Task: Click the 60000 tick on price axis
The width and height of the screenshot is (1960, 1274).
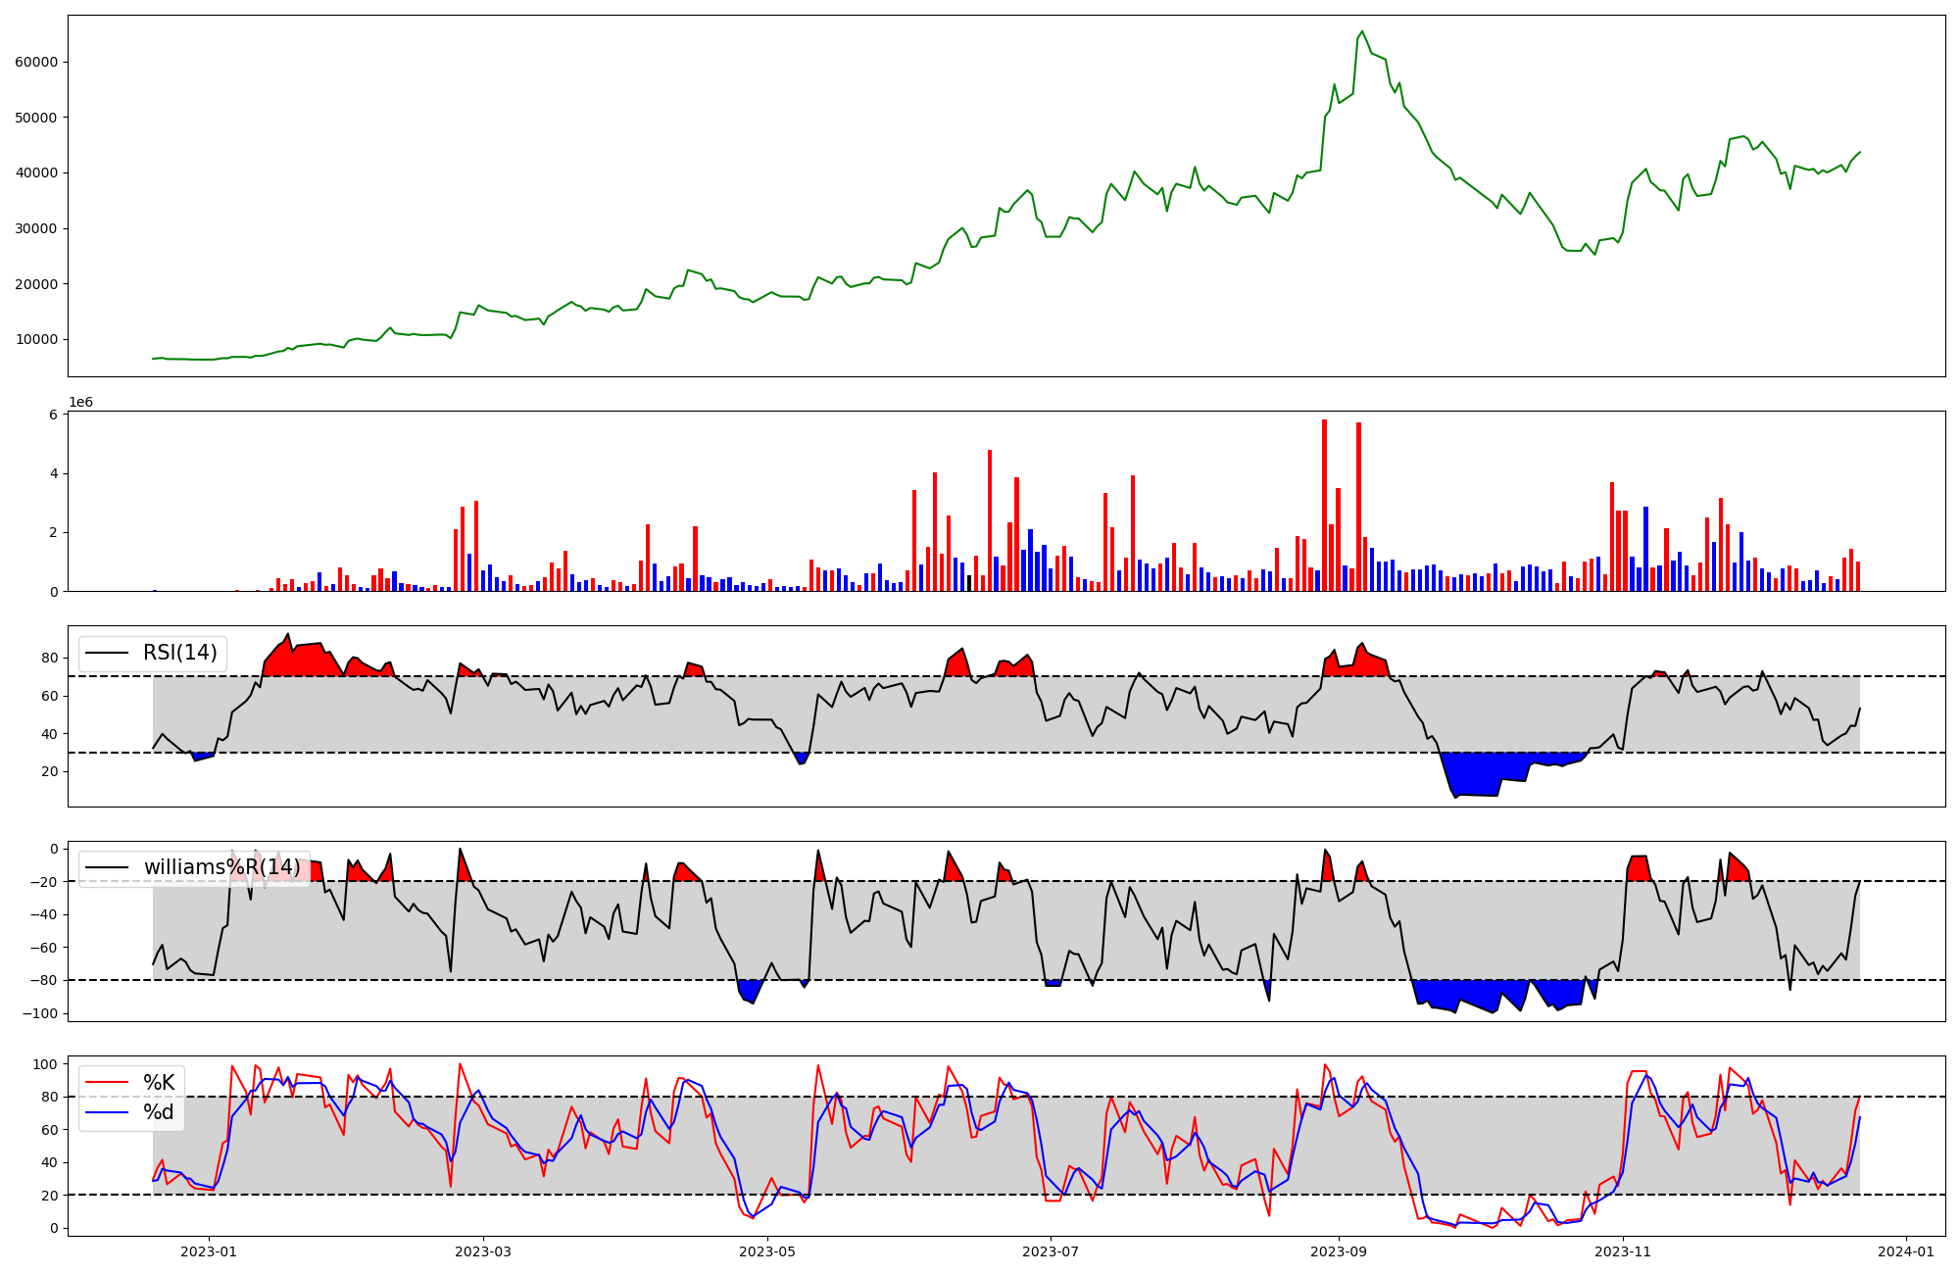Action: 36,62
